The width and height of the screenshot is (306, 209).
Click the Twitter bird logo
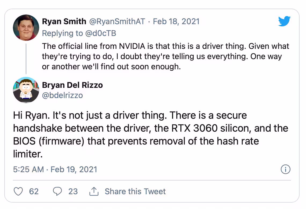tap(284, 21)
